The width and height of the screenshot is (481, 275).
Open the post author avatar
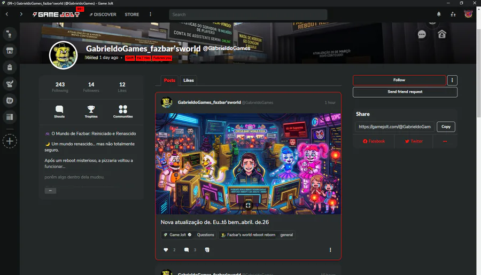click(167, 103)
